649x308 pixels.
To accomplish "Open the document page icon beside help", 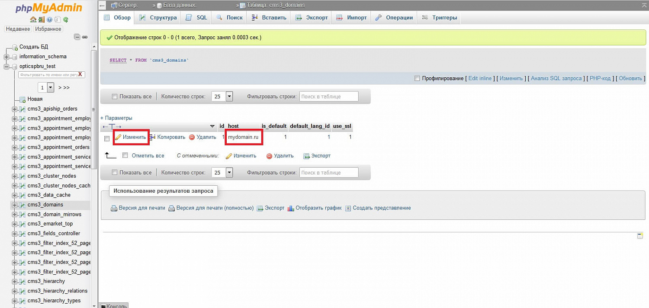I will point(58,19).
